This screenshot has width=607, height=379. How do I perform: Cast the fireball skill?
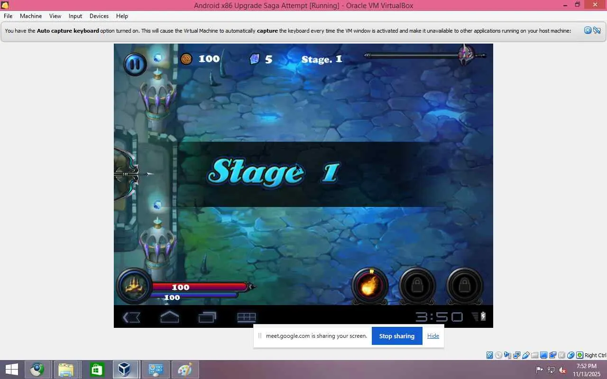click(x=370, y=286)
